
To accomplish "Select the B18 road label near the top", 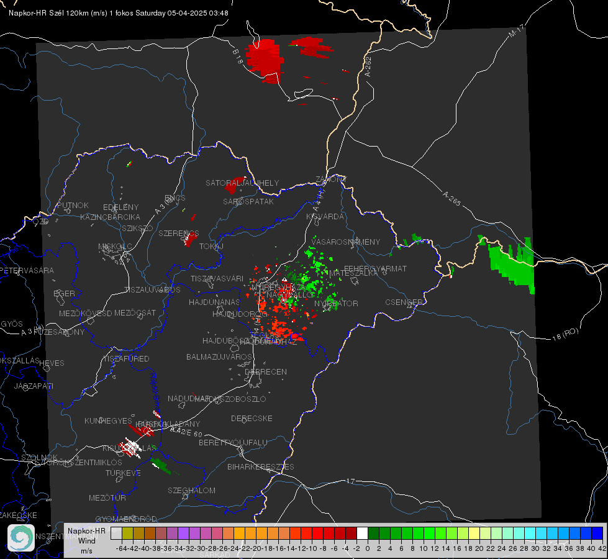I will 238,57.
